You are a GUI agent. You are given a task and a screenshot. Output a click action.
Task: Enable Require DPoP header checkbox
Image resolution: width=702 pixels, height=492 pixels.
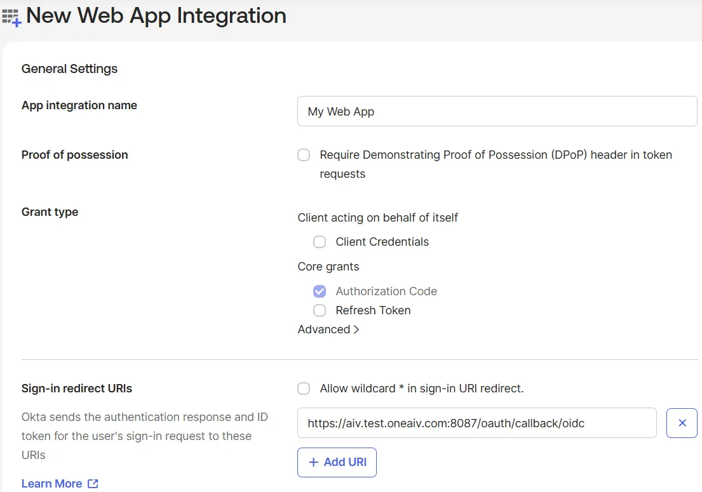coord(304,155)
